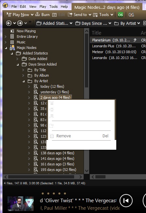146x213 pixels.
Task: Click the navigate back arrow icon
Action: click(9, 23)
